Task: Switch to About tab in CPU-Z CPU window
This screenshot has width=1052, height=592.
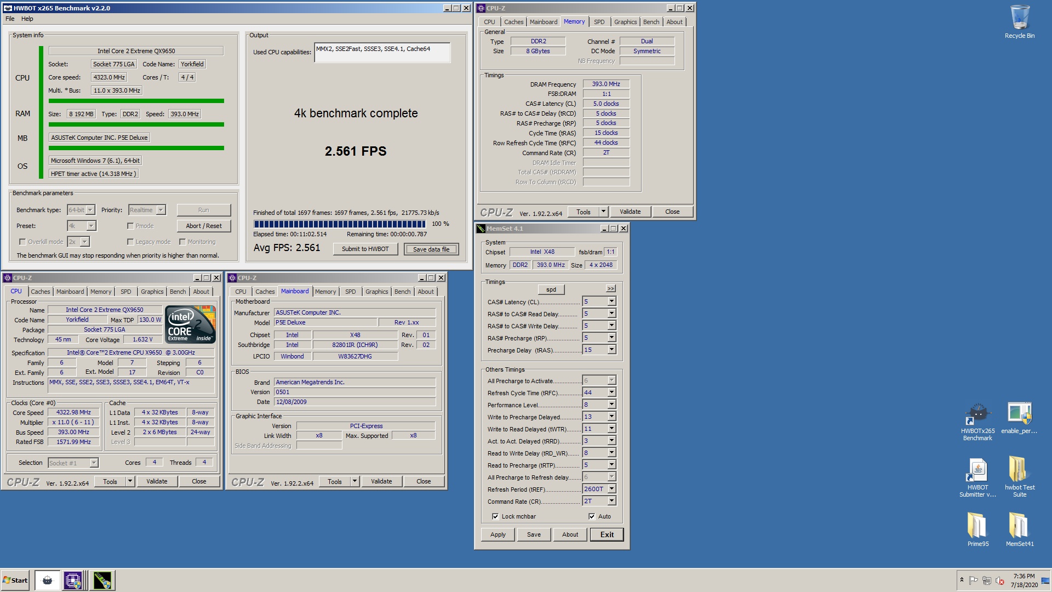Action: click(201, 292)
